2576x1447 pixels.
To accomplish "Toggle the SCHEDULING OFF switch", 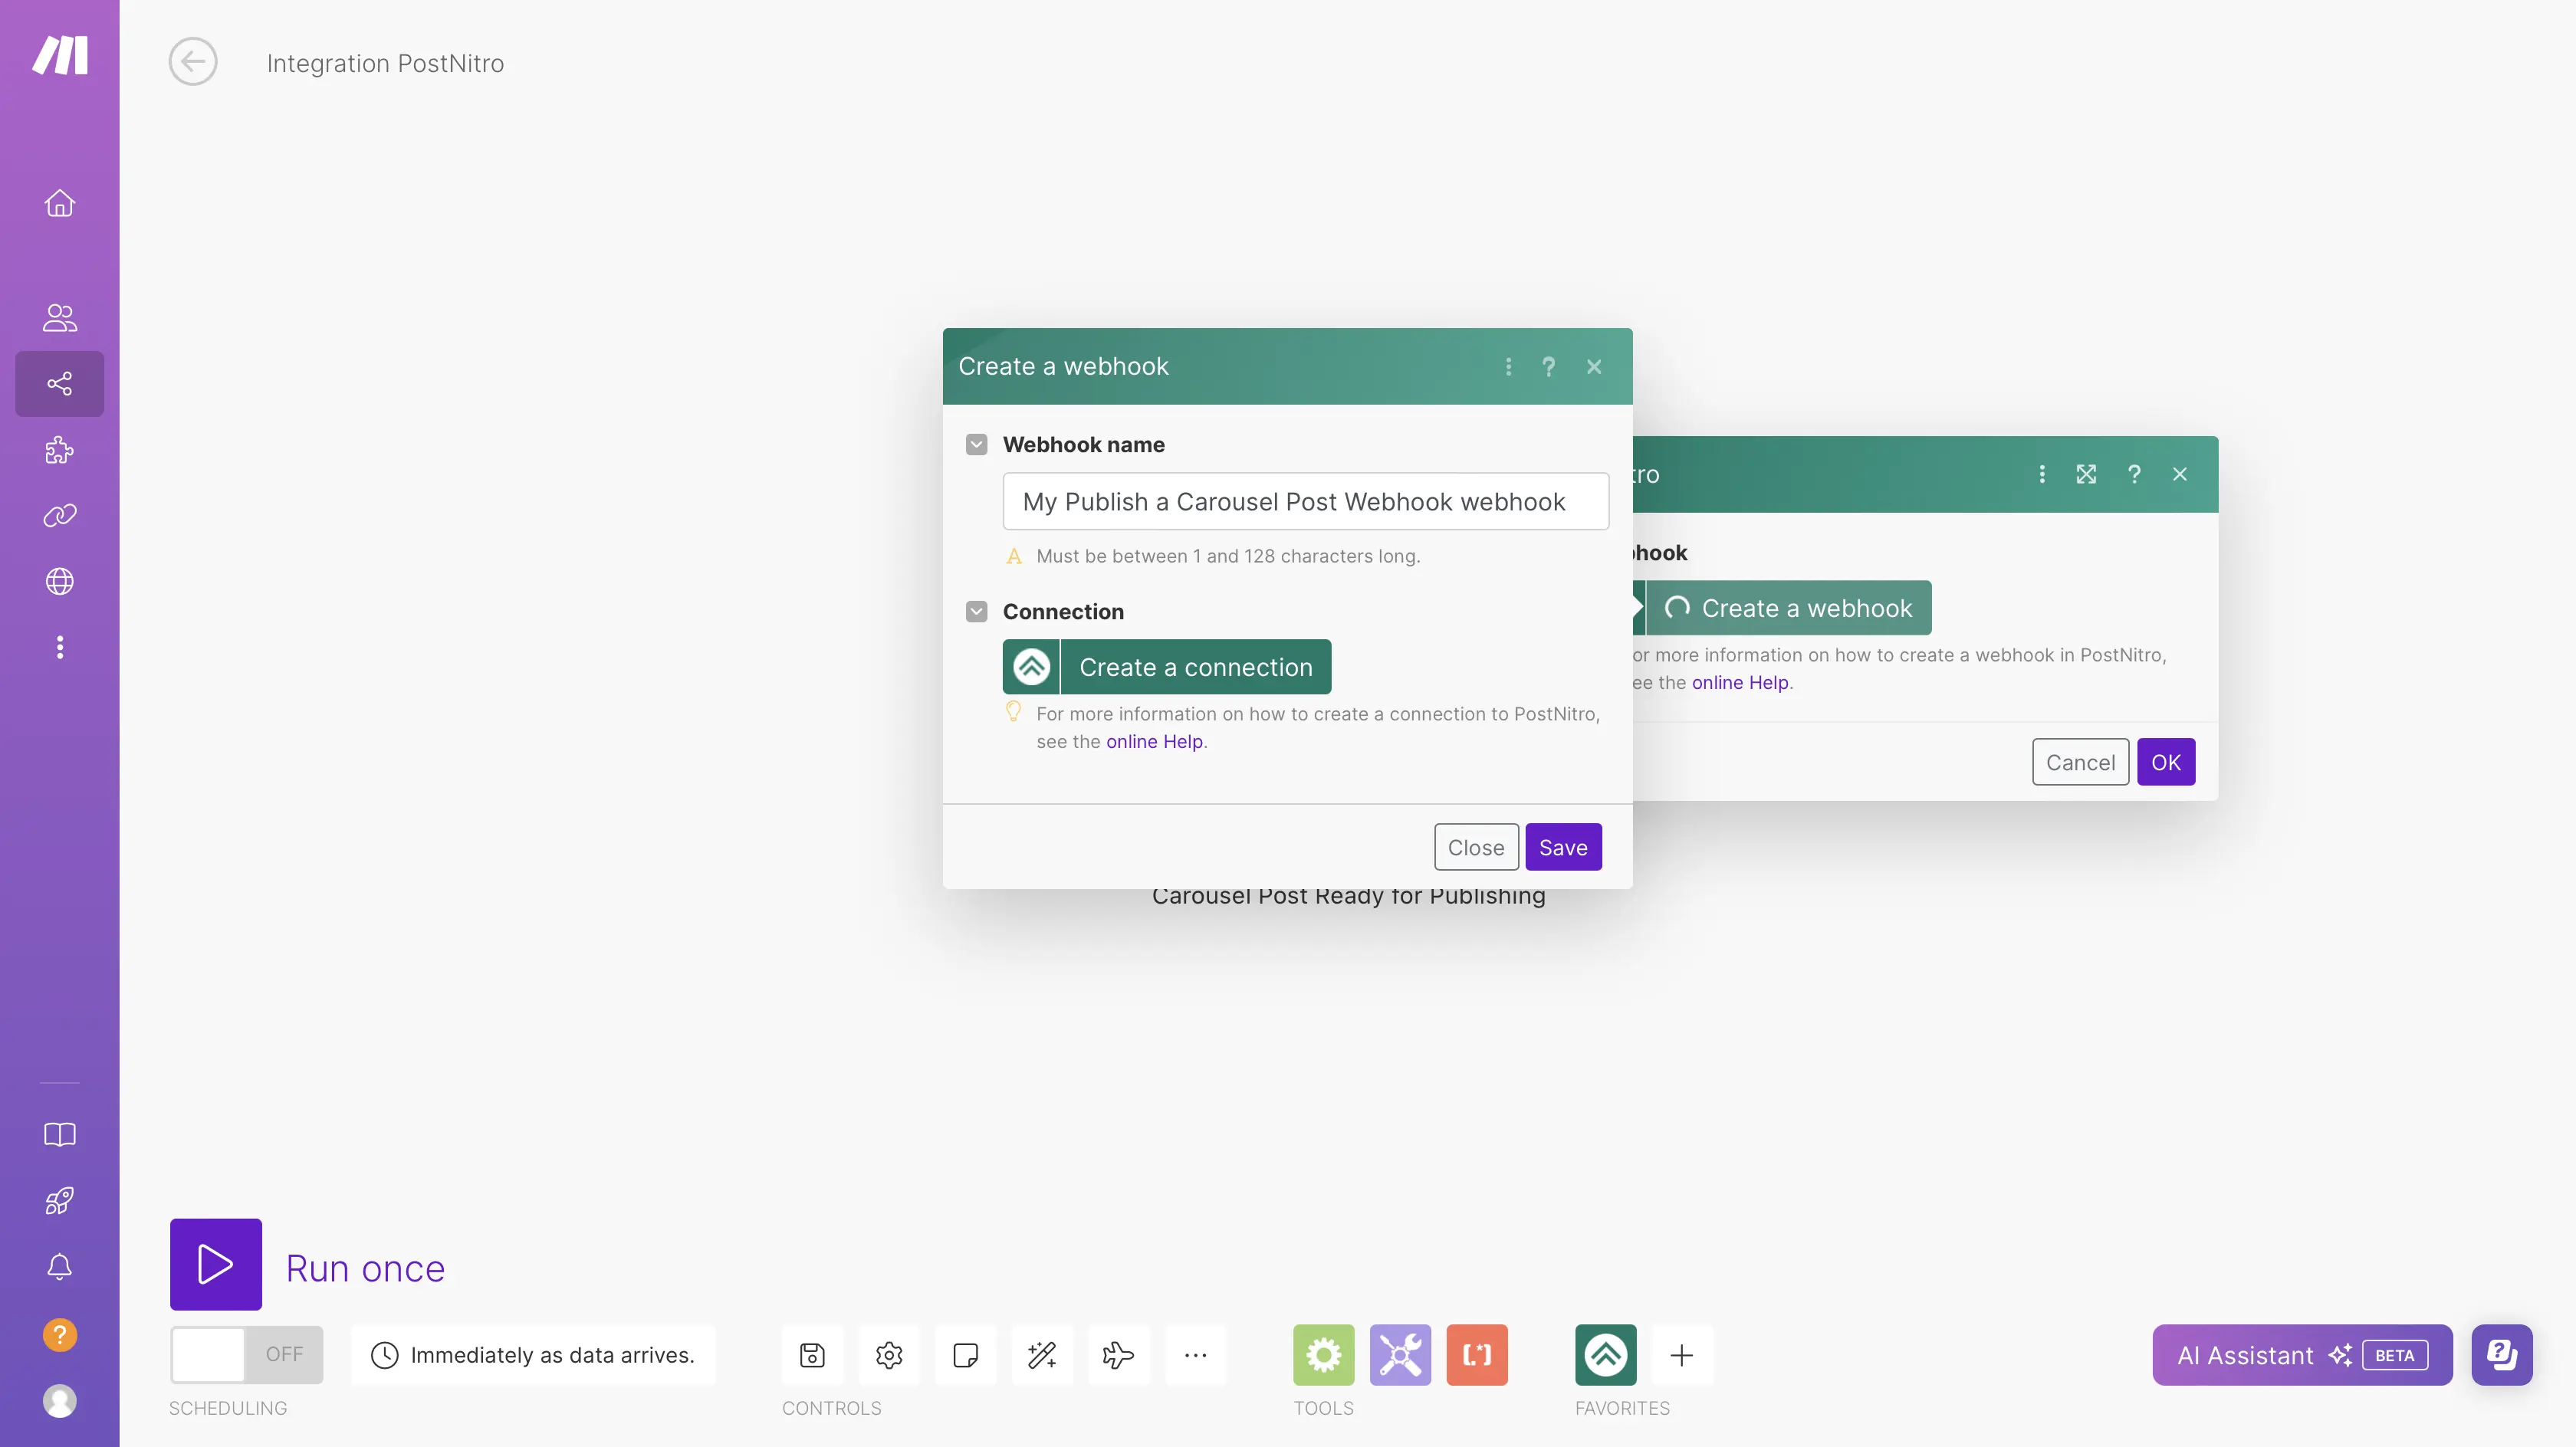I will click(x=246, y=1353).
